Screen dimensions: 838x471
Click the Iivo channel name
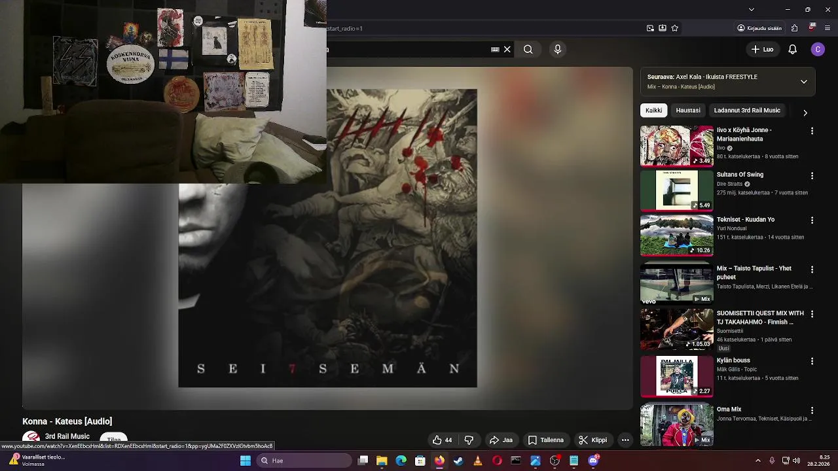coord(721,148)
